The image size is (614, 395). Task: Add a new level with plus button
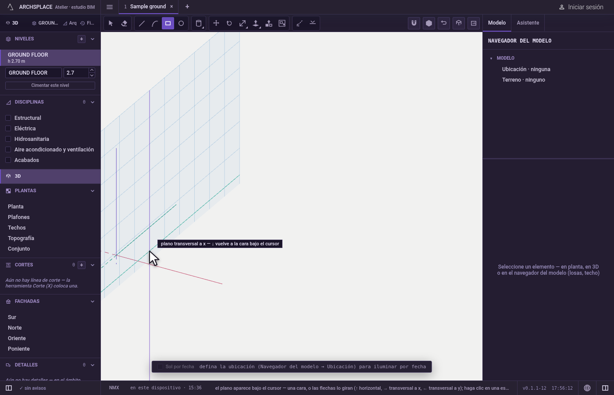tap(82, 39)
